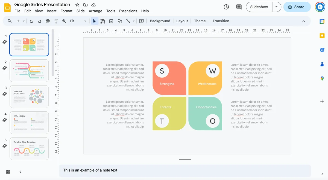Open the Google account avatar
This screenshot has height=180, width=328.
coord(320,7)
